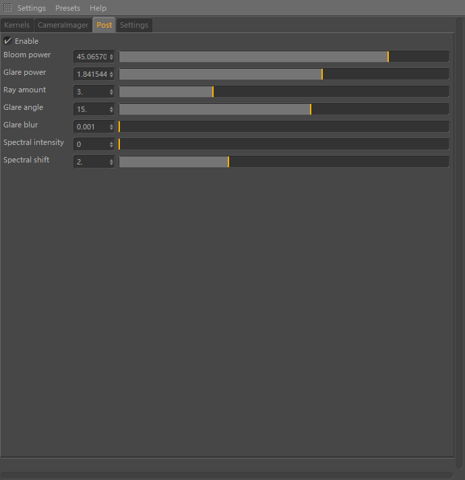Click the vertical scrollbar on the right
The image size is (465, 480).
(460, 243)
